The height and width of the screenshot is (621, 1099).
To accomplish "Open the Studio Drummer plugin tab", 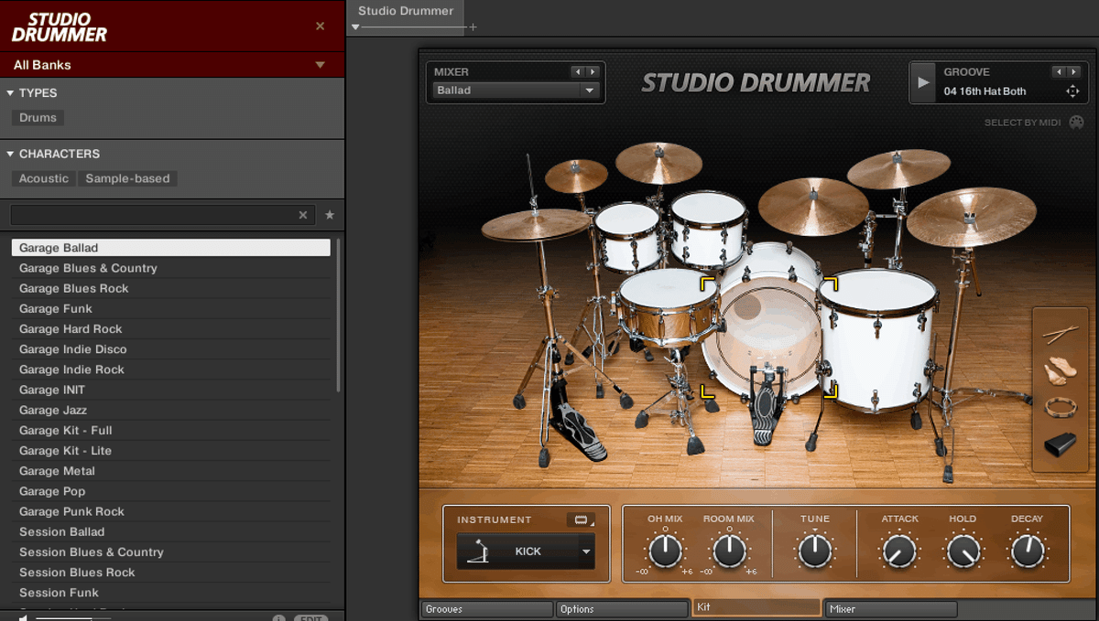I will [x=406, y=11].
